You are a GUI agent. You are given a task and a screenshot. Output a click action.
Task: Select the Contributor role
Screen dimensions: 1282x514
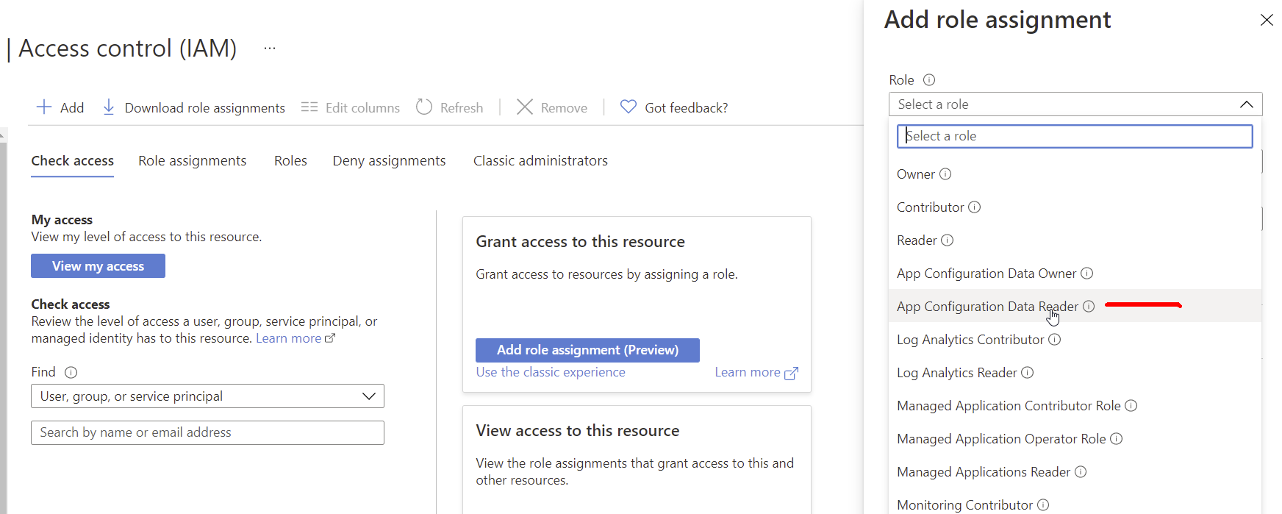(1075, 207)
